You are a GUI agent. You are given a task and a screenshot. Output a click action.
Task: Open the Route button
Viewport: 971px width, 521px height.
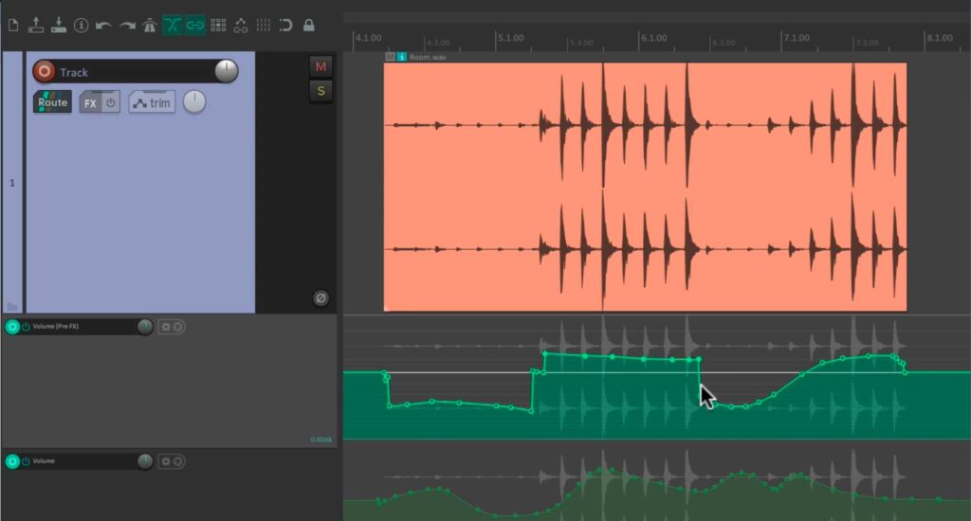52,102
